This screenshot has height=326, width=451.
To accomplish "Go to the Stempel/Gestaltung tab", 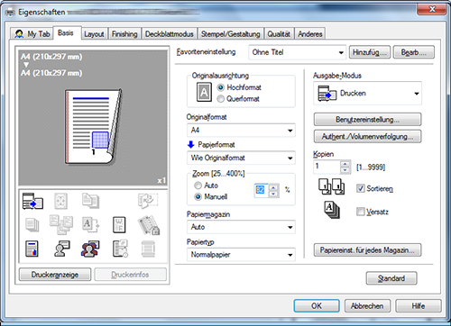I will (x=230, y=34).
